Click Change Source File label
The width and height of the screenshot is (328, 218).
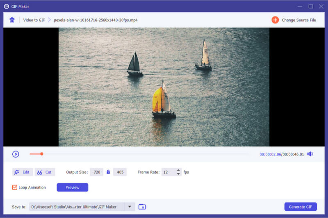coord(299,20)
